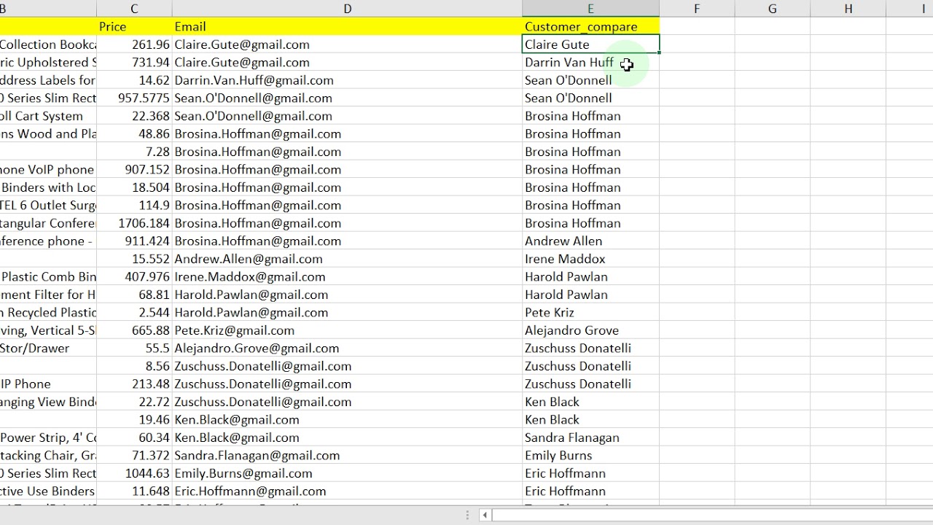Click the Customer_compare header cell
Image resolution: width=933 pixels, height=525 pixels.
coord(590,26)
